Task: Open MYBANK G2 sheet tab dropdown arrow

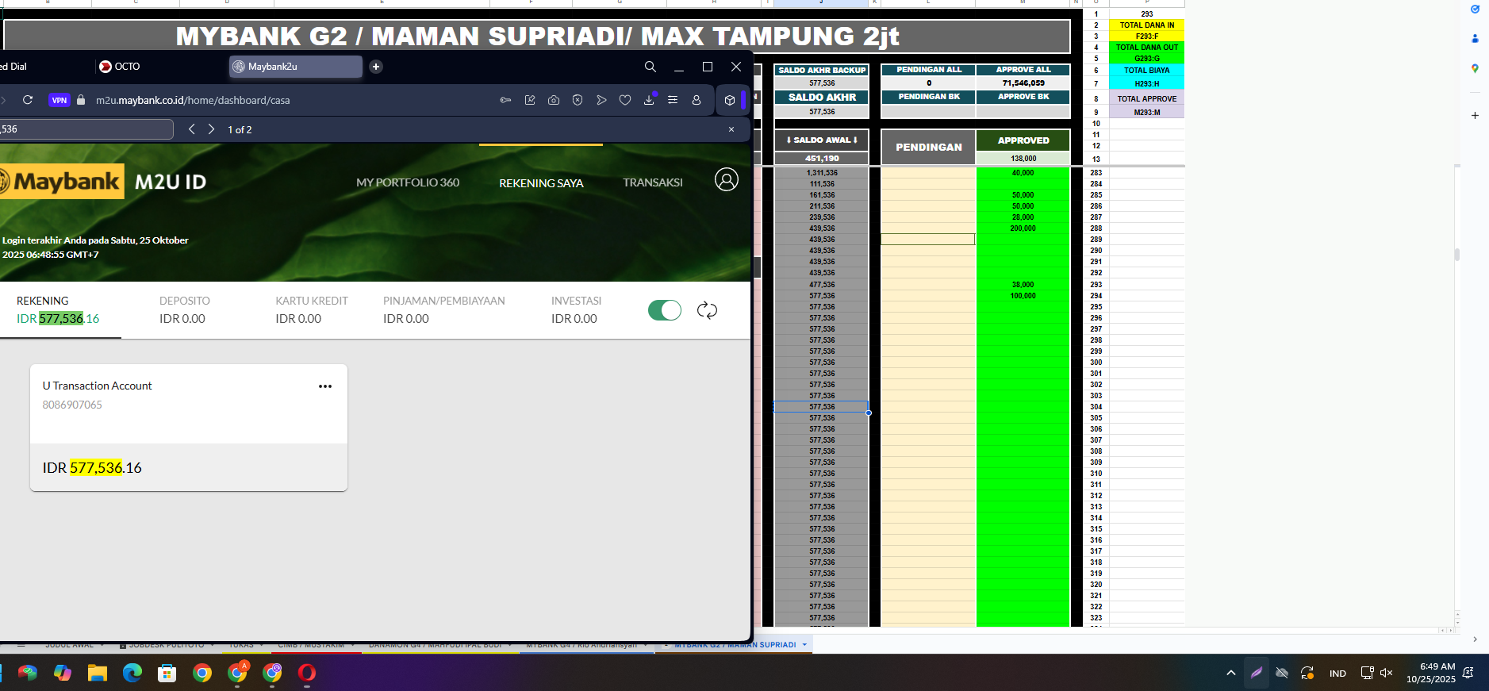Action: coord(804,645)
